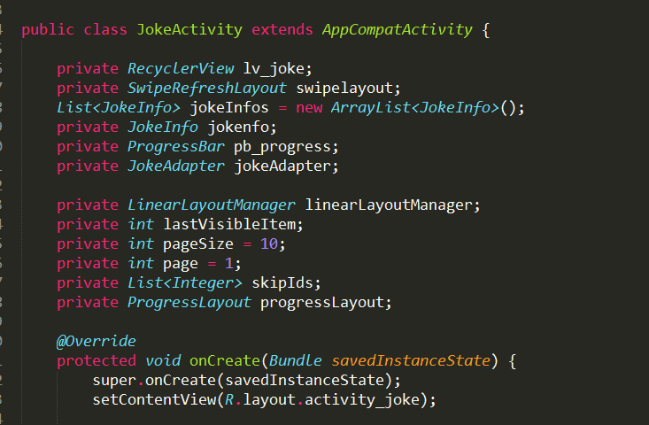The image size is (649, 425).
Task: Click List<Integer> type
Action: click(x=184, y=282)
